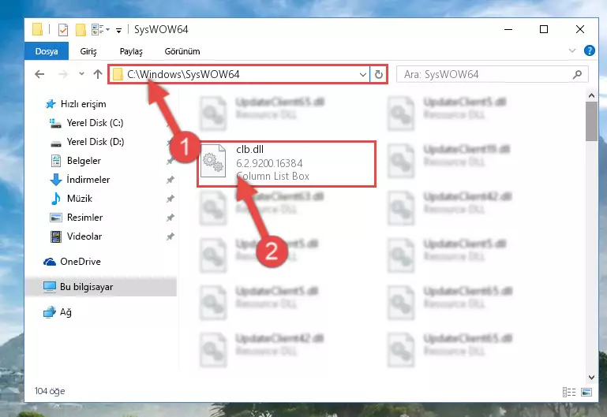Click the Hızlı erişim star icon
Screen dimensions: 607x417
pyautogui.click(x=51, y=104)
